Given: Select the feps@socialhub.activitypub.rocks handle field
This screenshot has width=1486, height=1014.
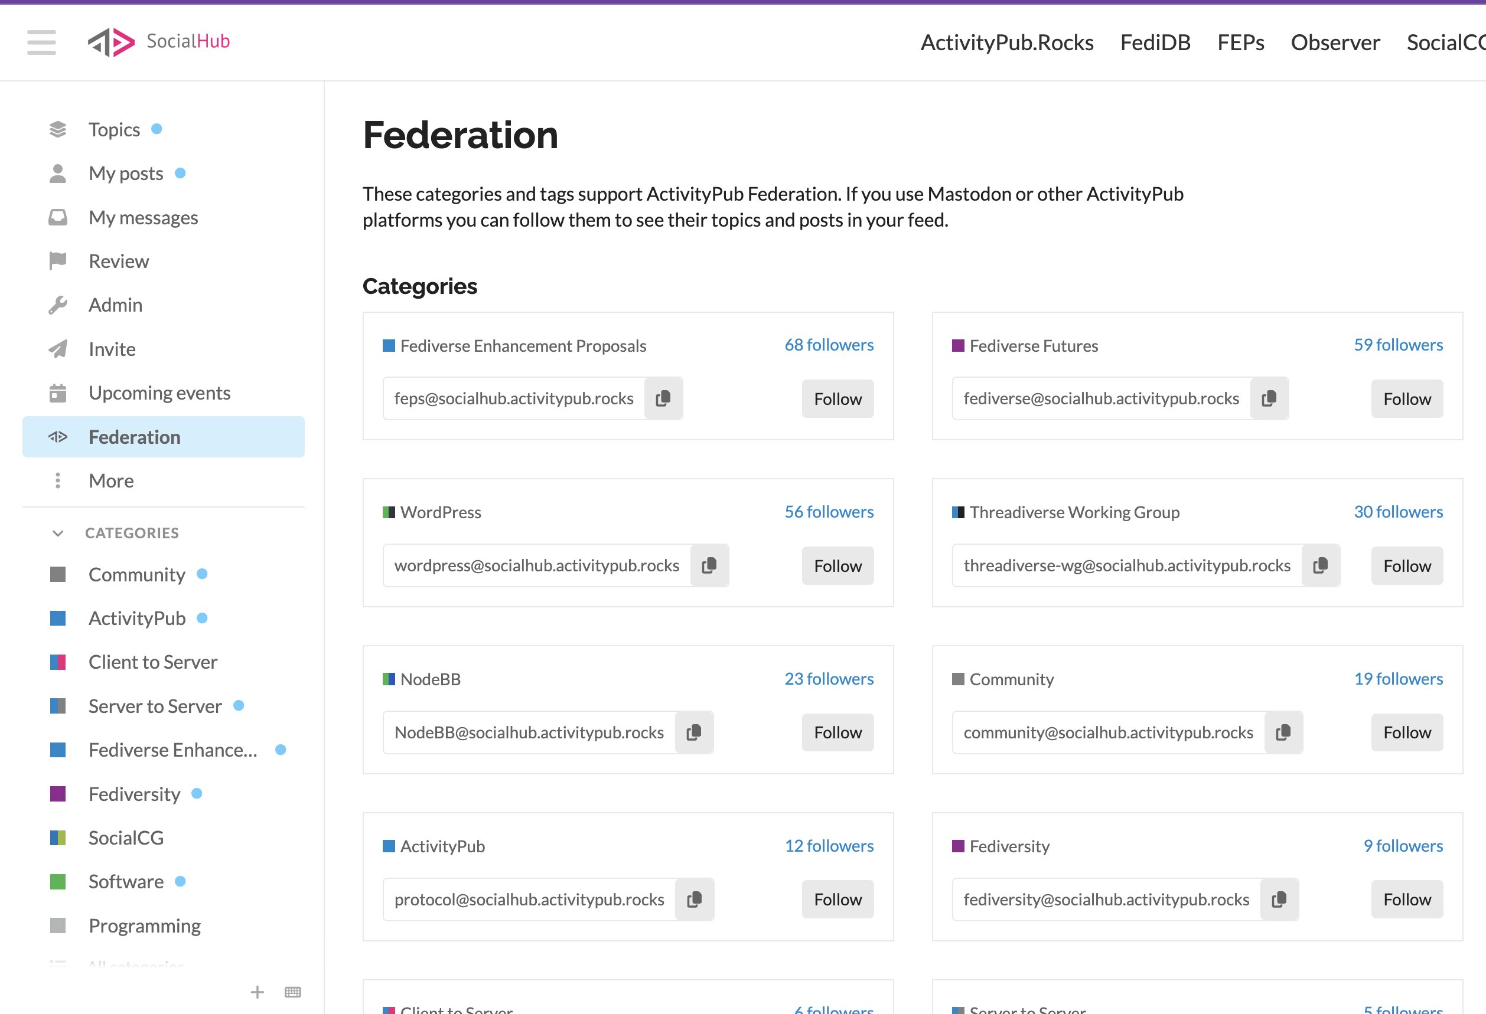Looking at the screenshot, I should coord(513,398).
